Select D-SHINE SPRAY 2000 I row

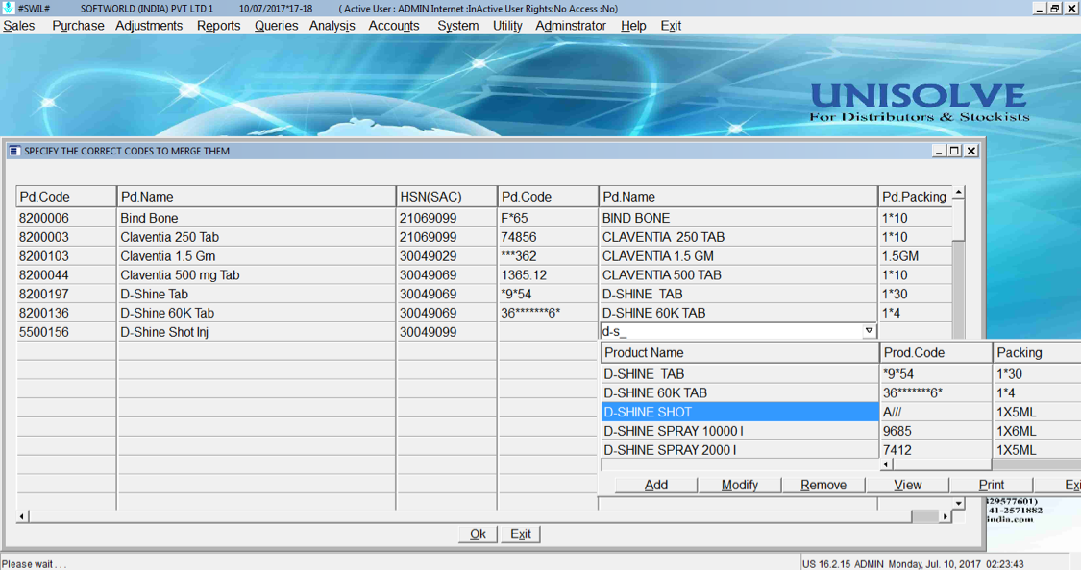(x=740, y=449)
